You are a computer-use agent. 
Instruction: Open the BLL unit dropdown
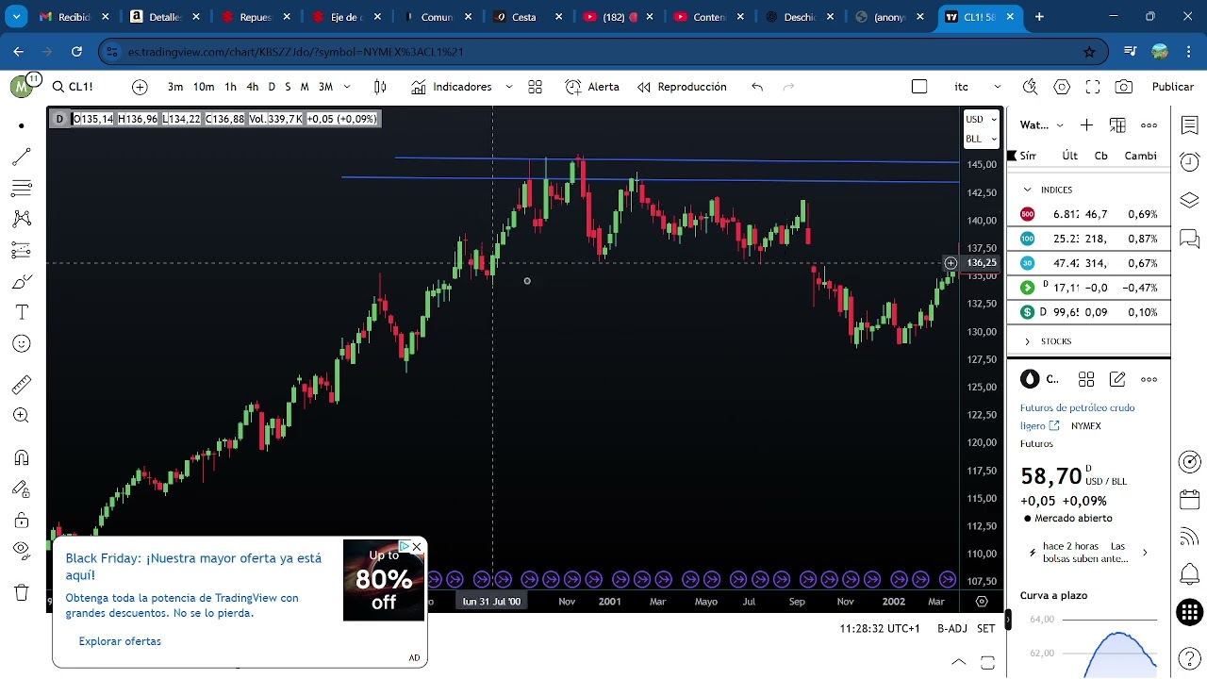[981, 139]
